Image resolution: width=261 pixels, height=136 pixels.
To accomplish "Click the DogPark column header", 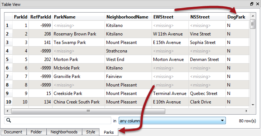I will [x=237, y=17].
